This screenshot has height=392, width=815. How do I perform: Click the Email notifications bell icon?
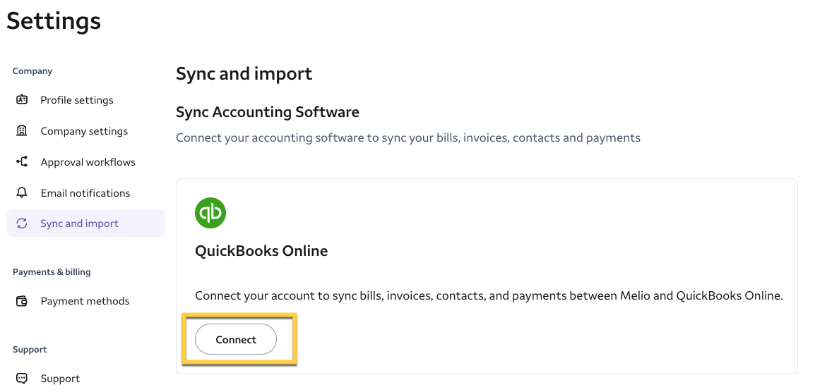click(x=22, y=192)
